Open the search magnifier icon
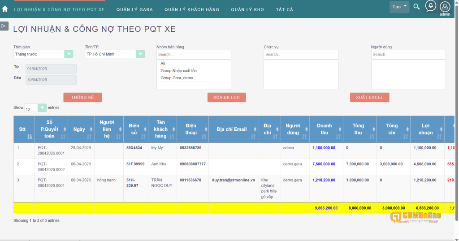 click(416, 6)
